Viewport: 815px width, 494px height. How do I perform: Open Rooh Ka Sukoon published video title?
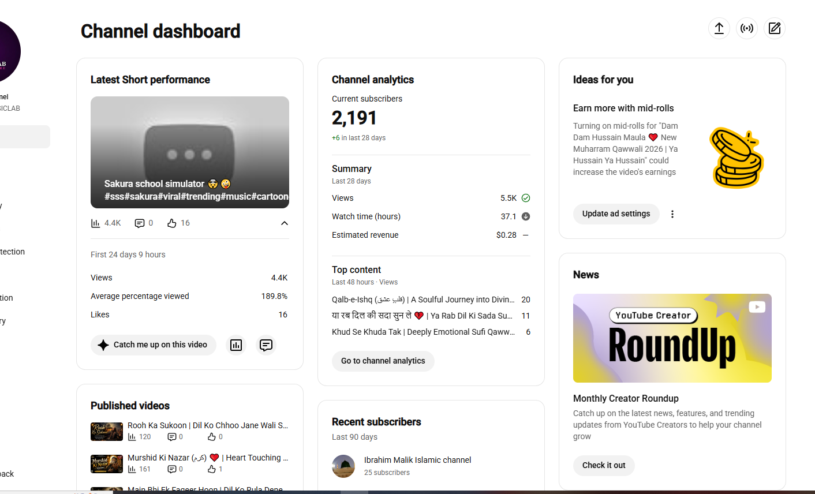coord(208,425)
